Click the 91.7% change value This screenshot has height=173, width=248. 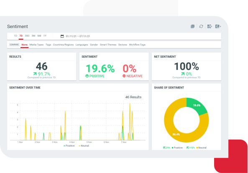[44, 74]
